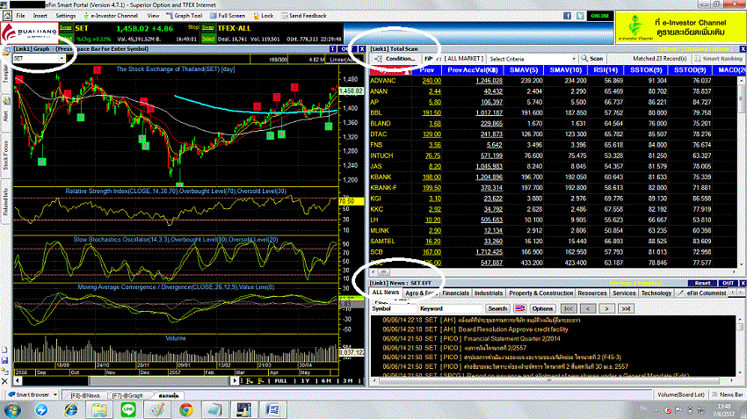The width and height of the screenshot is (747, 419).
Task: Expand the Select Criteria dropdown
Action: [x=574, y=59]
